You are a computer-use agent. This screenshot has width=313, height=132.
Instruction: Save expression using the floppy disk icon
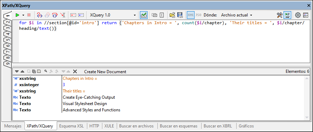[x=180, y=15]
